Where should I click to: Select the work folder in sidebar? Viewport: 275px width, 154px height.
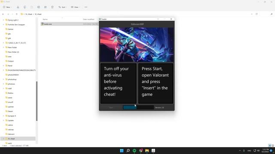click(x=9, y=143)
